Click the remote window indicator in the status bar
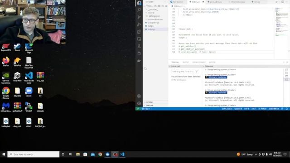Image resolution: width=290 pixels, height=163 pixels. (138, 109)
